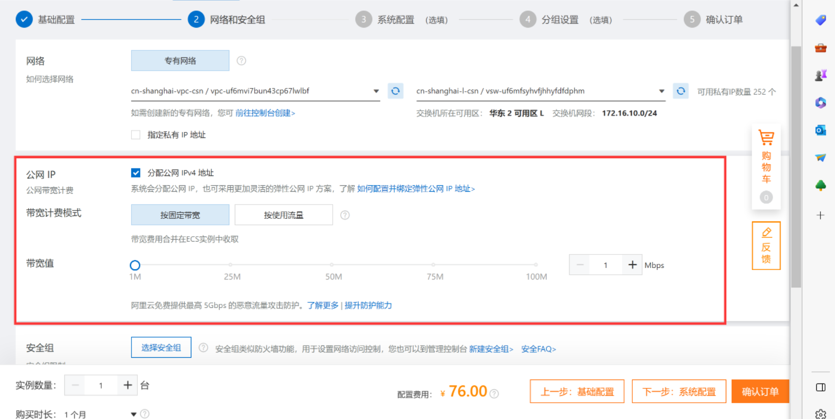835x419 pixels.
Task: Click the help icon beside 选择安全组
Action: pos(203,348)
